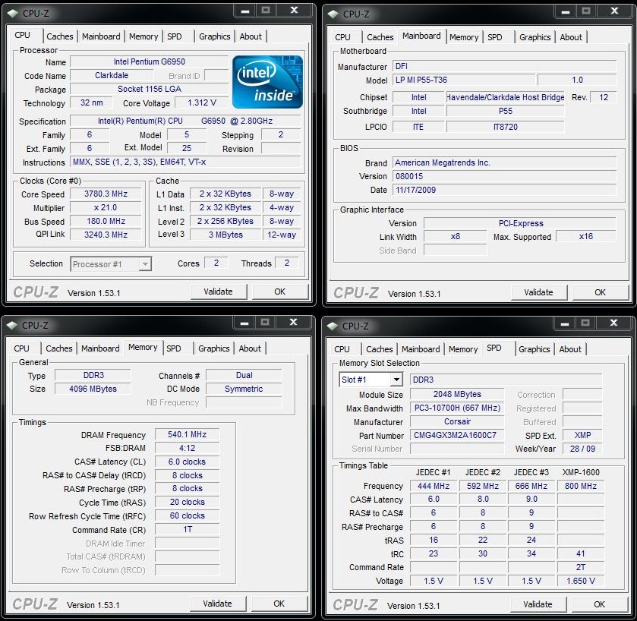The height and width of the screenshot is (621, 637).
Task: Minimize the window showing Motherboard details
Action: pyautogui.click(x=565, y=11)
